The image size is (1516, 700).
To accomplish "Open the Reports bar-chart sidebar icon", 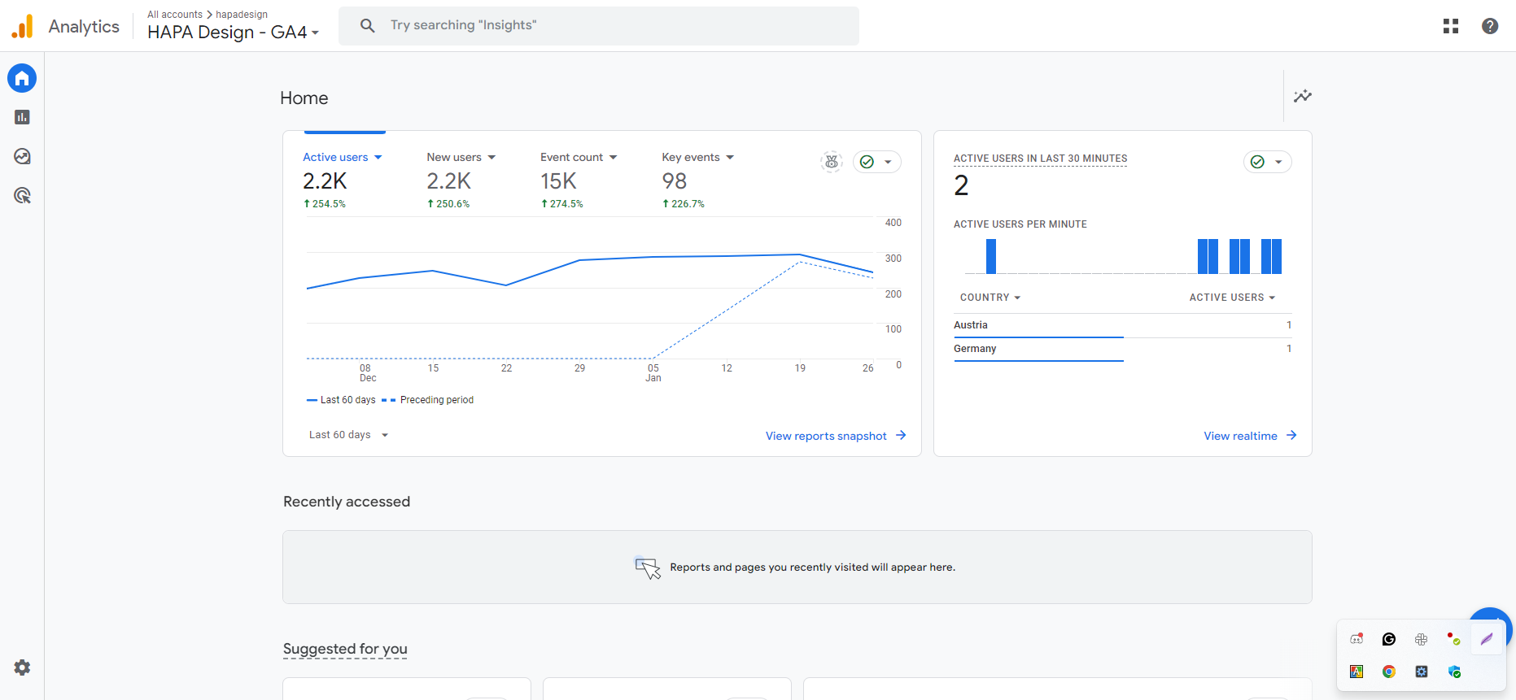I will pos(22,117).
